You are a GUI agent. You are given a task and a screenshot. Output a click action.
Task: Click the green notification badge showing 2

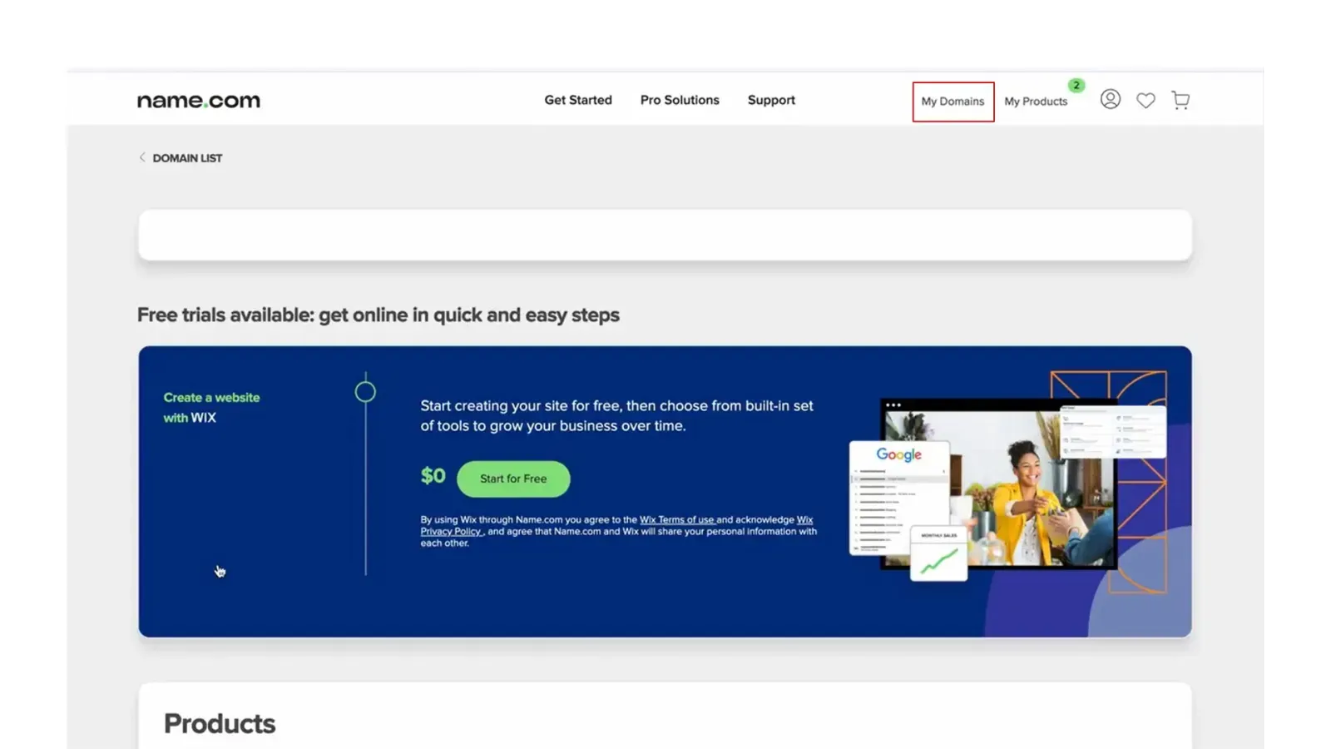(1076, 85)
